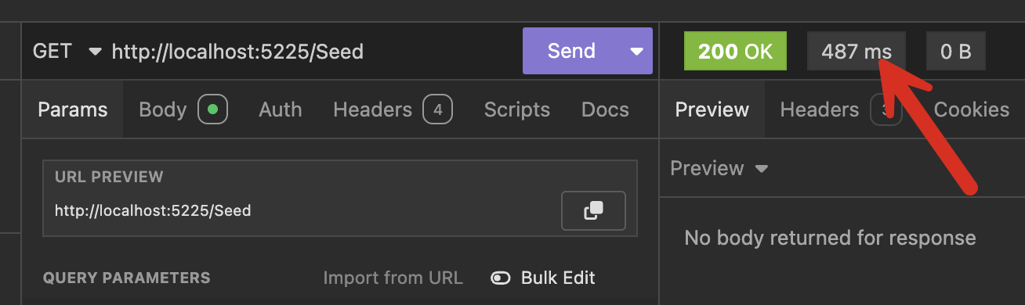This screenshot has width=1025, height=305.
Task: Click the 487 ms response time
Action: [857, 52]
